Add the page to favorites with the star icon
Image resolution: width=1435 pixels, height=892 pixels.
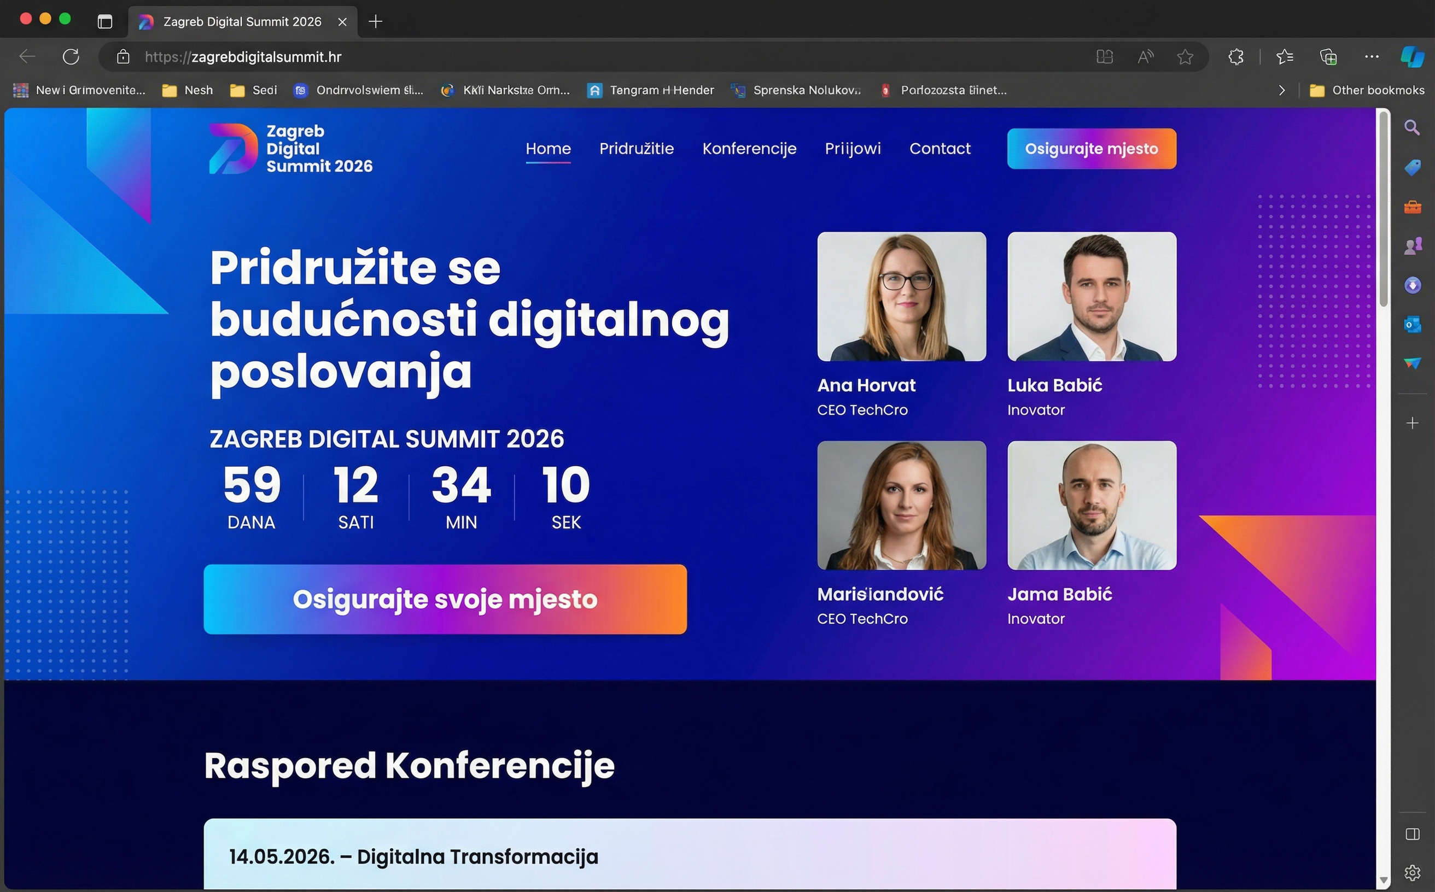[x=1185, y=57]
